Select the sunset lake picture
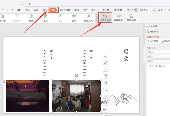This screenshot has width=170, height=116. pyautogui.click(x=28, y=96)
